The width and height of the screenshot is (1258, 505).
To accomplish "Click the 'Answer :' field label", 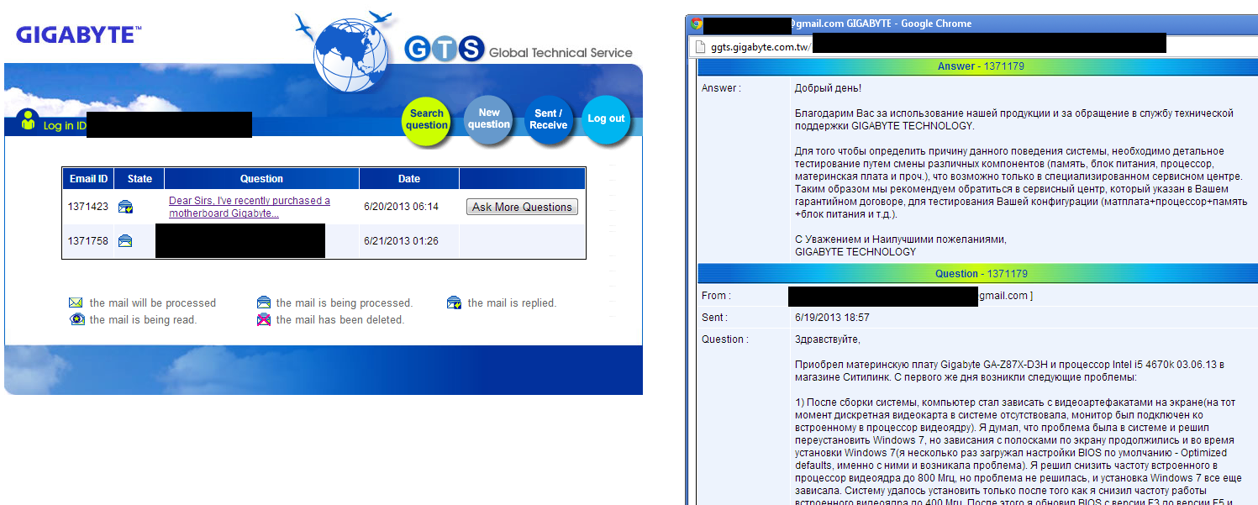I will point(721,87).
